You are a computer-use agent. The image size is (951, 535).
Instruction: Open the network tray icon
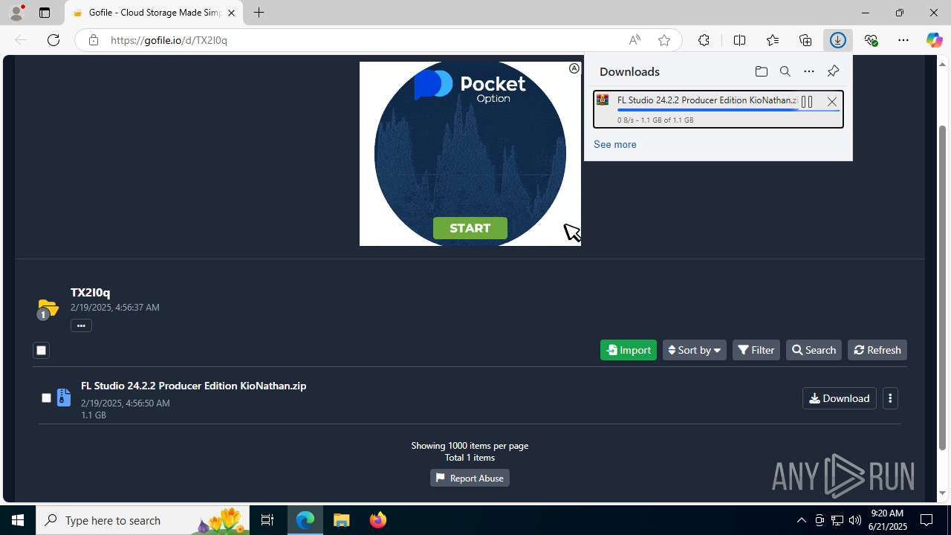click(837, 520)
